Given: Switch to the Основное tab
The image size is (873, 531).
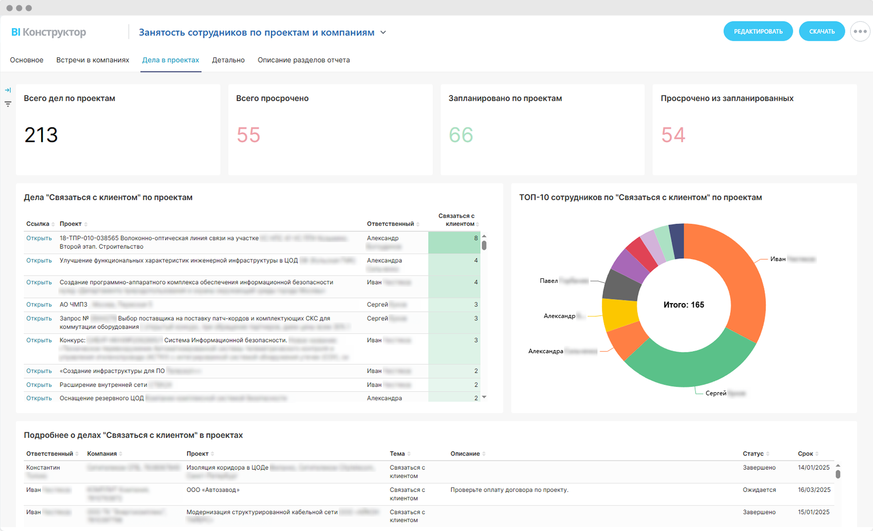Looking at the screenshot, I should [27, 60].
